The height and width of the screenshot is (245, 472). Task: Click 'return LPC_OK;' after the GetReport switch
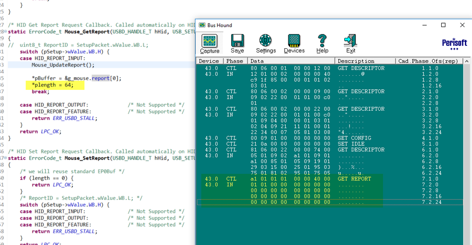click(41, 131)
